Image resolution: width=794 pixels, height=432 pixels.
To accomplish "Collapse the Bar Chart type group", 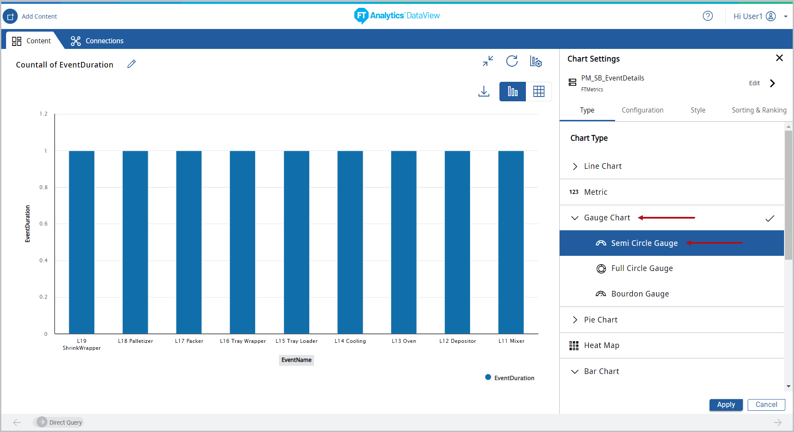I will click(575, 371).
